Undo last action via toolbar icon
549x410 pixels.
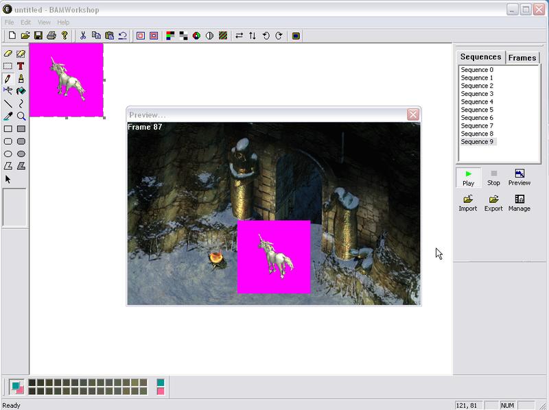(x=122, y=36)
